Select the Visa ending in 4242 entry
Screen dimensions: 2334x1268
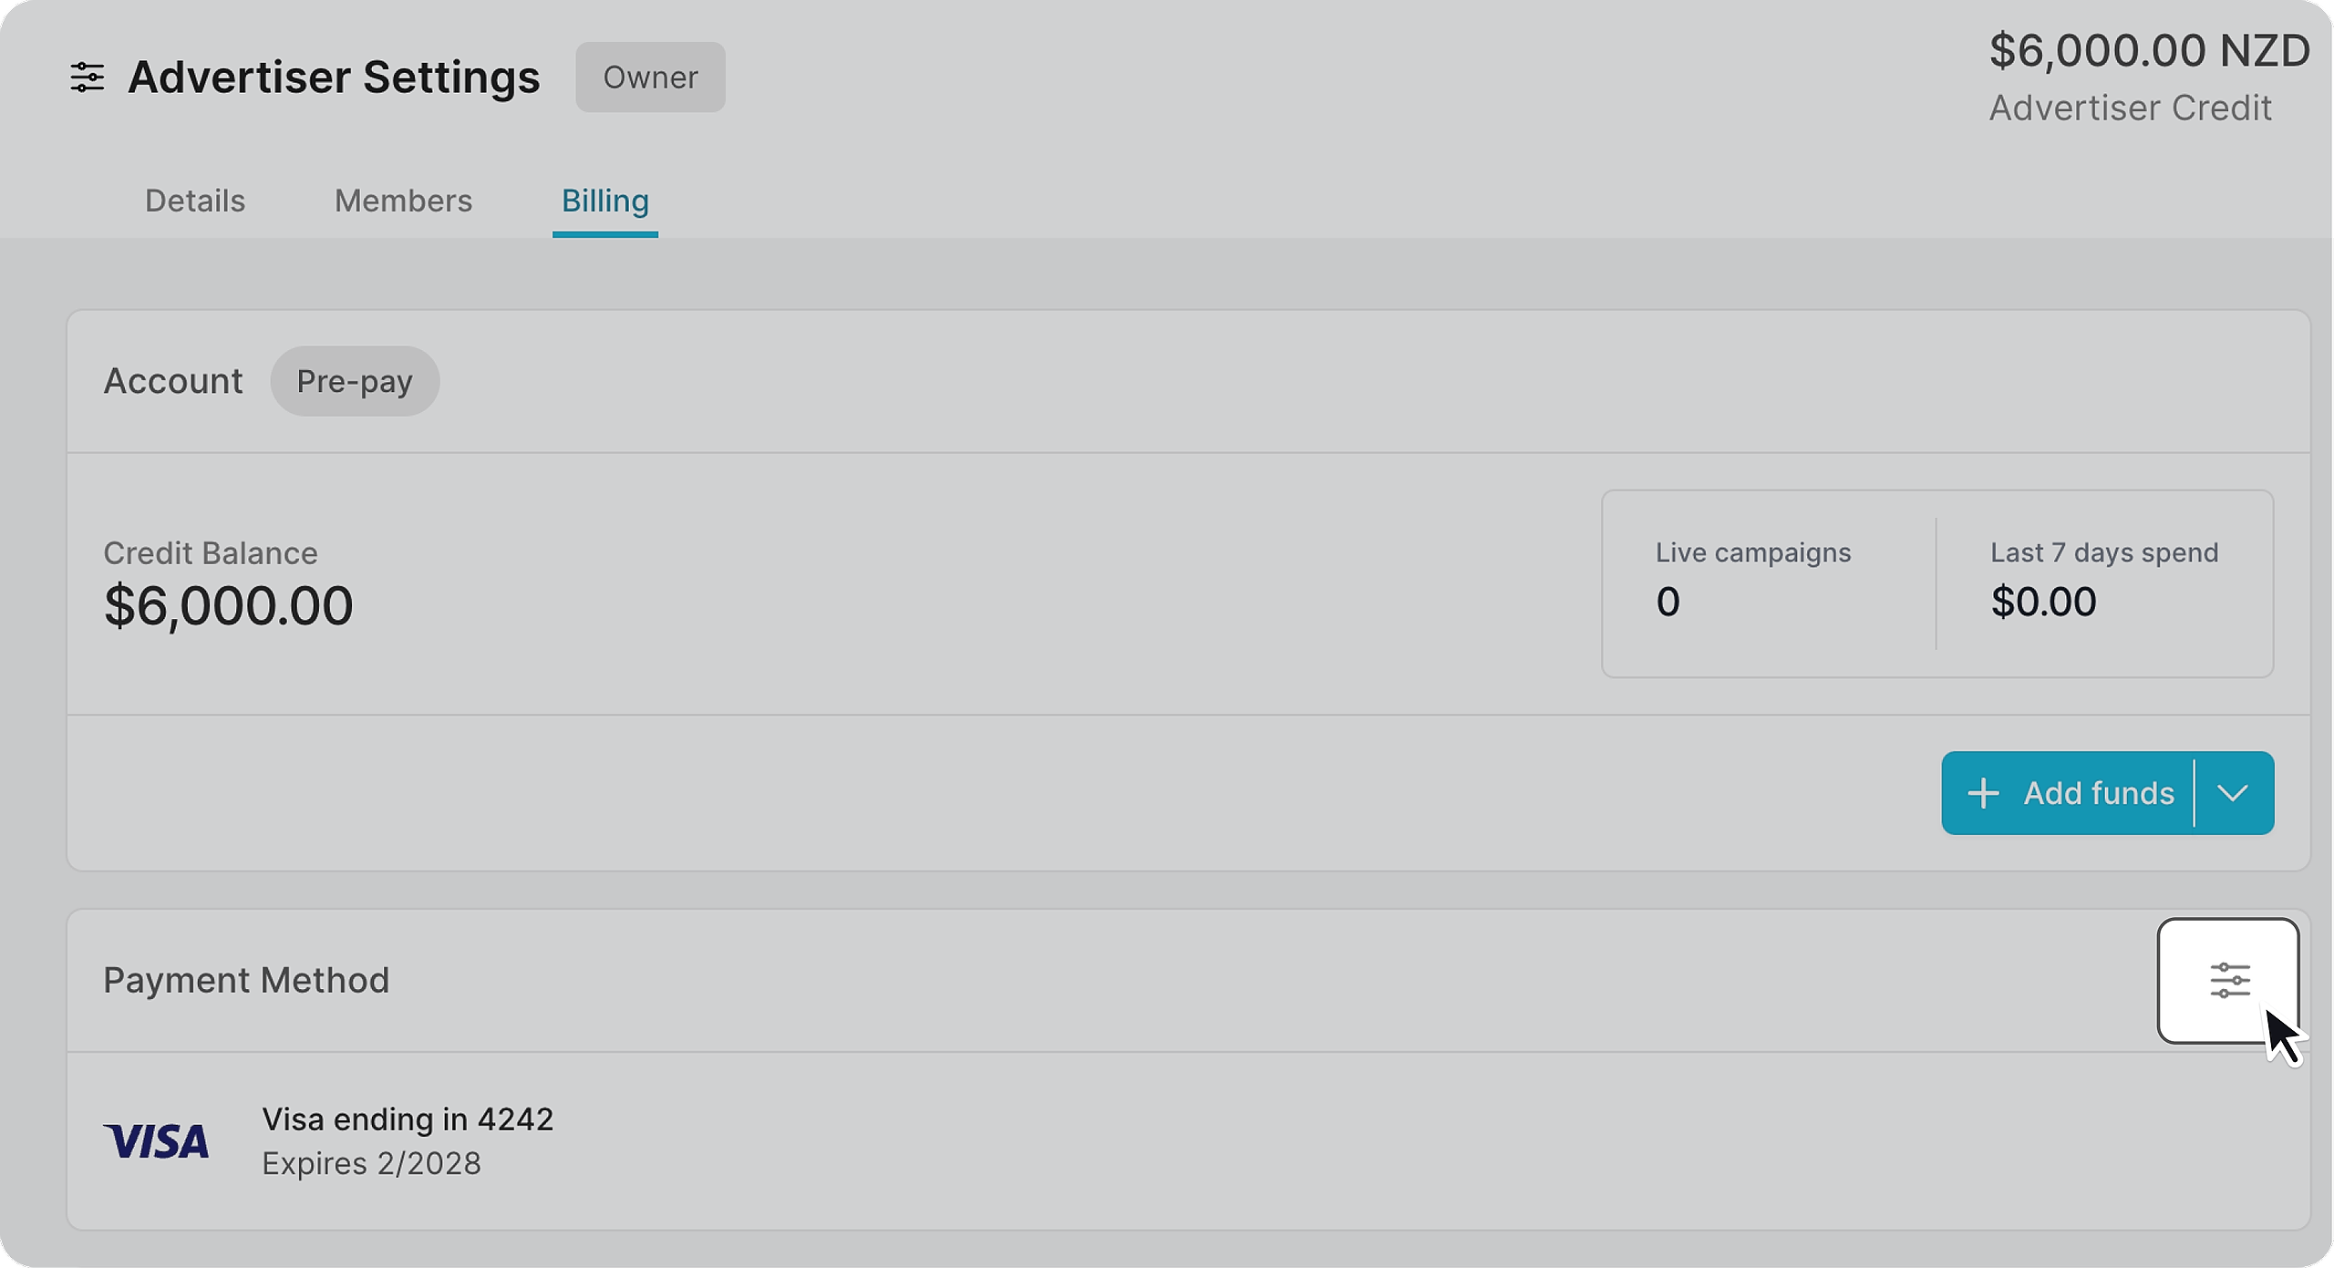coord(408,1119)
